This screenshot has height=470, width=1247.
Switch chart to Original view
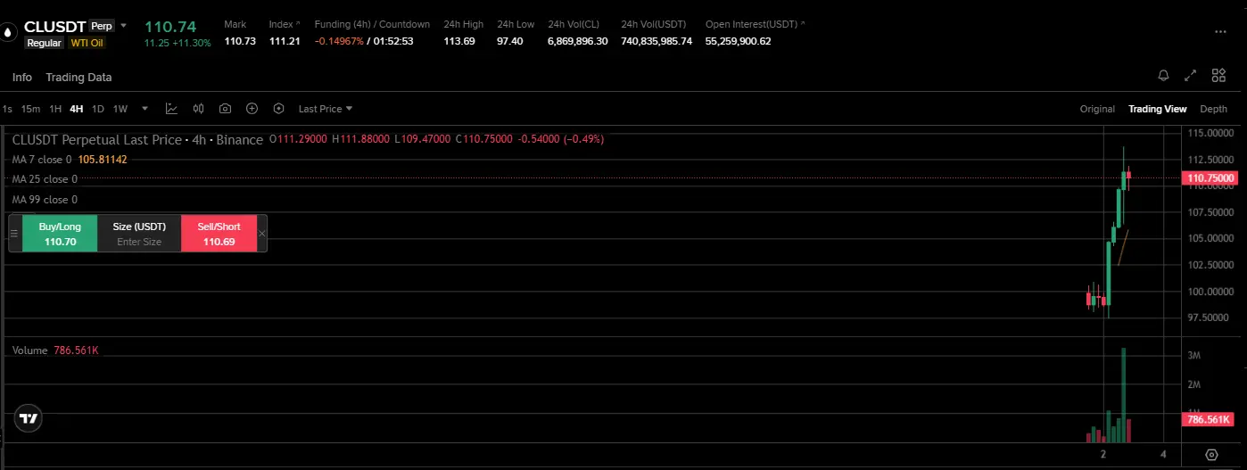[1097, 109]
